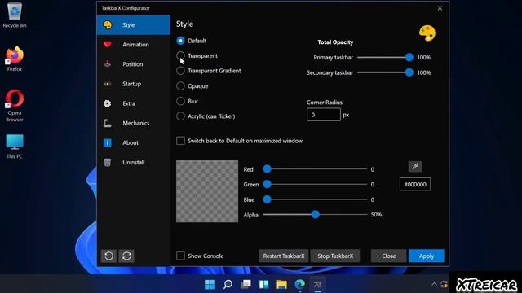Image resolution: width=522 pixels, height=293 pixels.
Task: Open taskbar Search
Action: click(228, 284)
